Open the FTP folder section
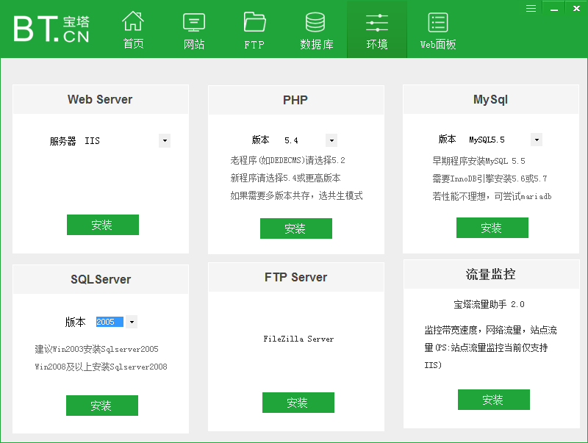The image size is (588, 443). pyautogui.click(x=254, y=30)
